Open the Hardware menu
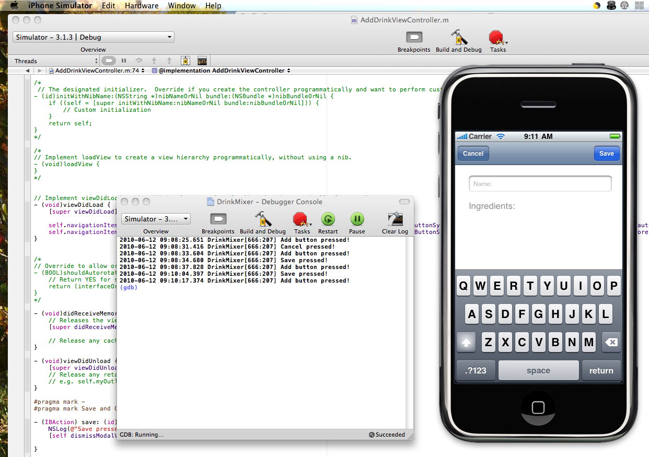 pos(142,6)
